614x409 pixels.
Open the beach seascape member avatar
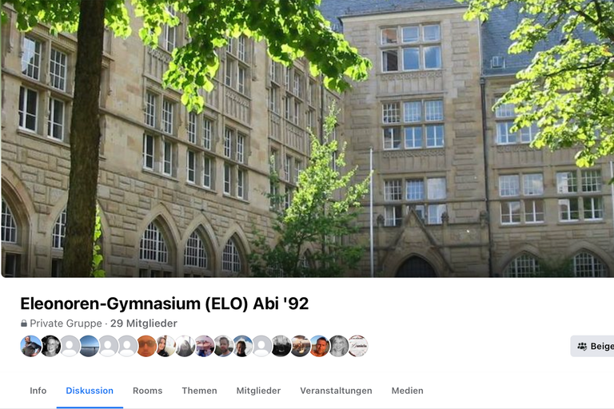coord(90,346)
